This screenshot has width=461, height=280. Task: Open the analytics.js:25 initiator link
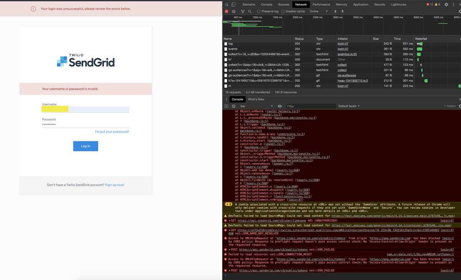347,54
